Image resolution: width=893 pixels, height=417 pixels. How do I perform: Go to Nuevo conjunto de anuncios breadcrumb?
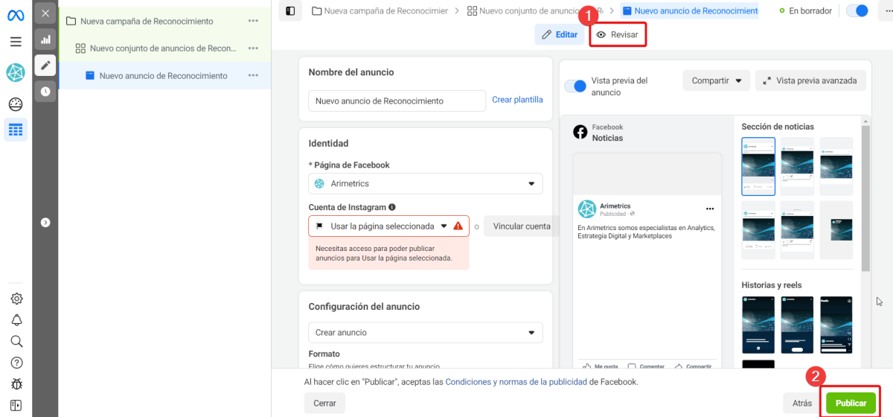[x=535, y=10]
